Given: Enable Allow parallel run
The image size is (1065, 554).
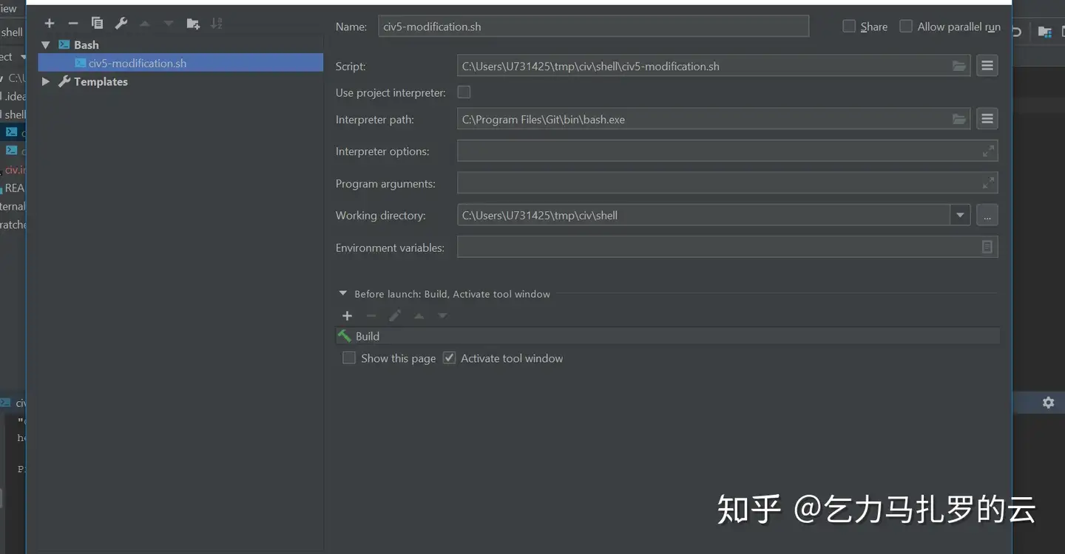Looking at the screenshot, I should [906, 26].
